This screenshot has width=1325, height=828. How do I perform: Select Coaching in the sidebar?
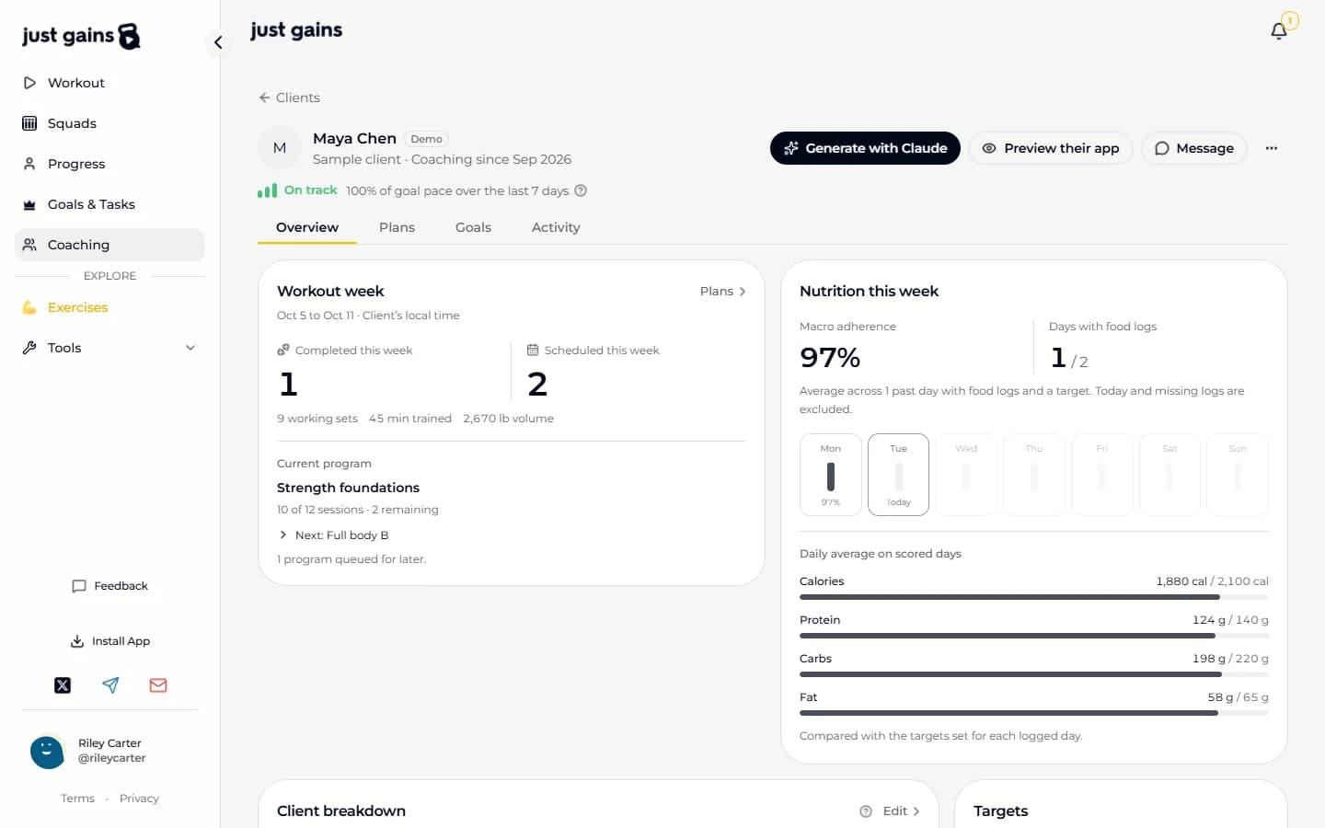[109, 245]
